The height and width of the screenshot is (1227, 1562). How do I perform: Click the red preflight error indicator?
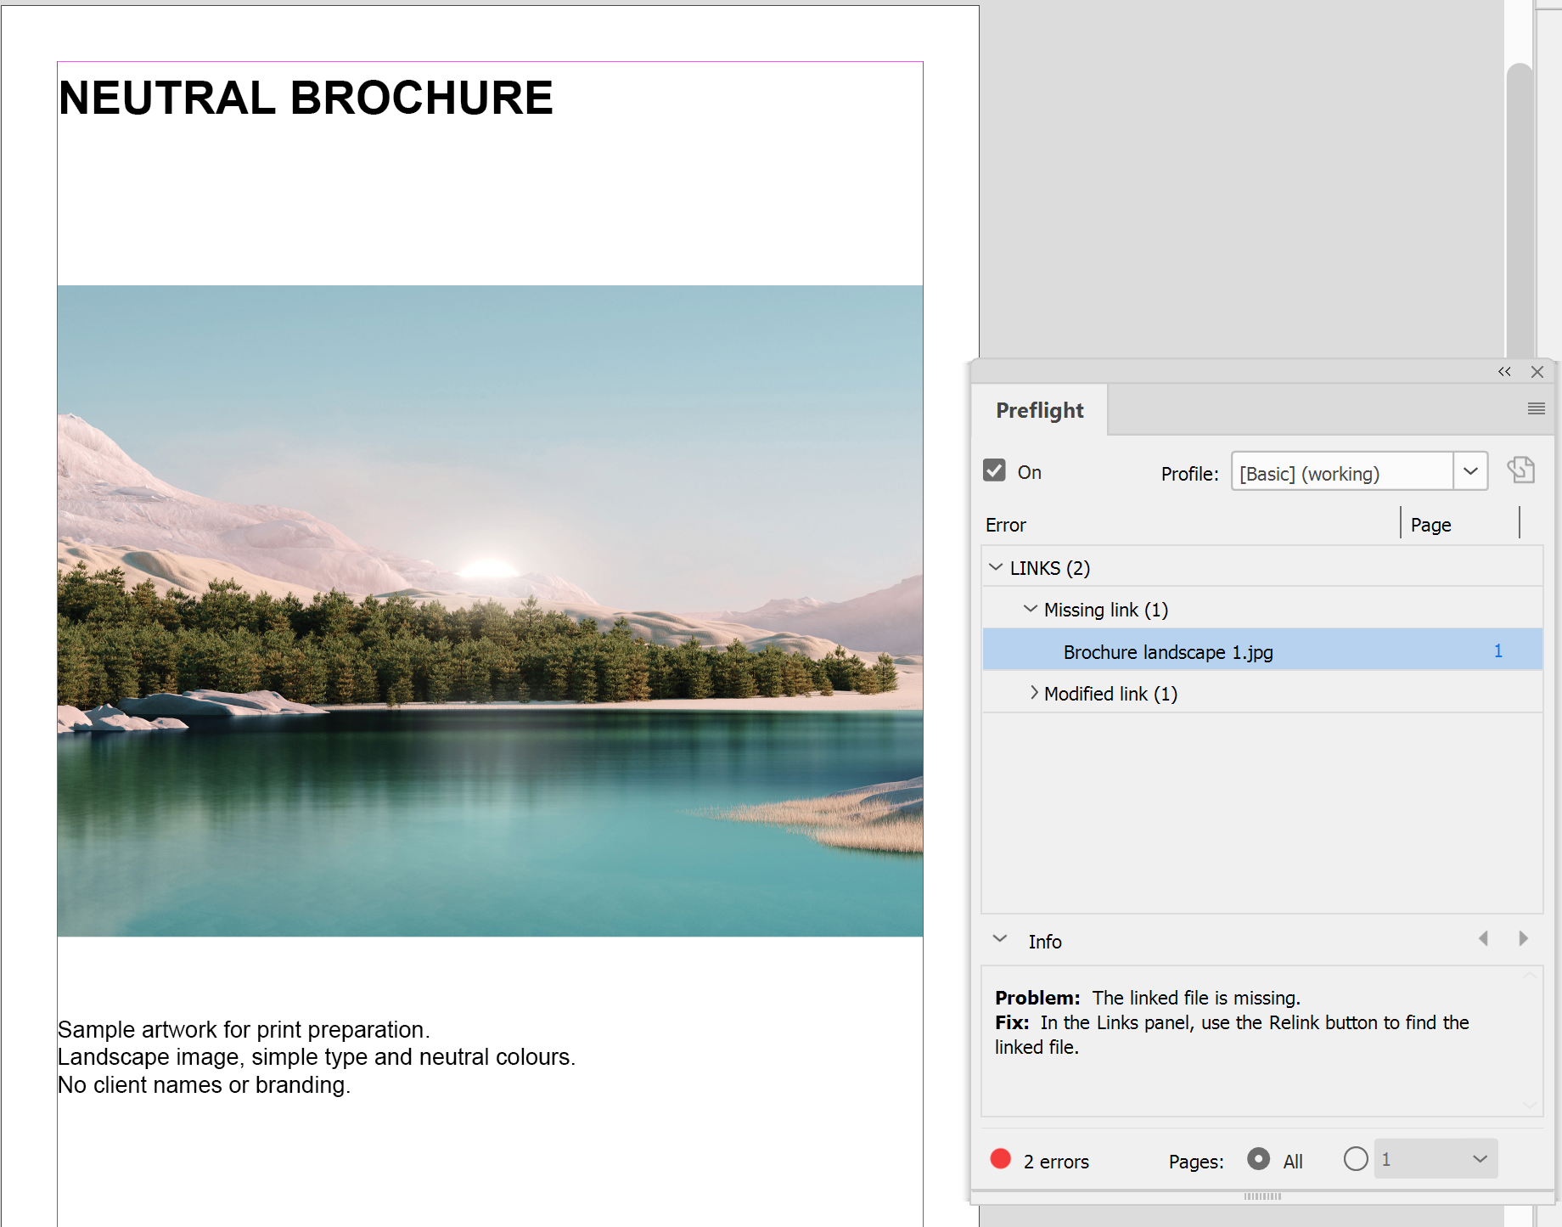point(1001,1159)
